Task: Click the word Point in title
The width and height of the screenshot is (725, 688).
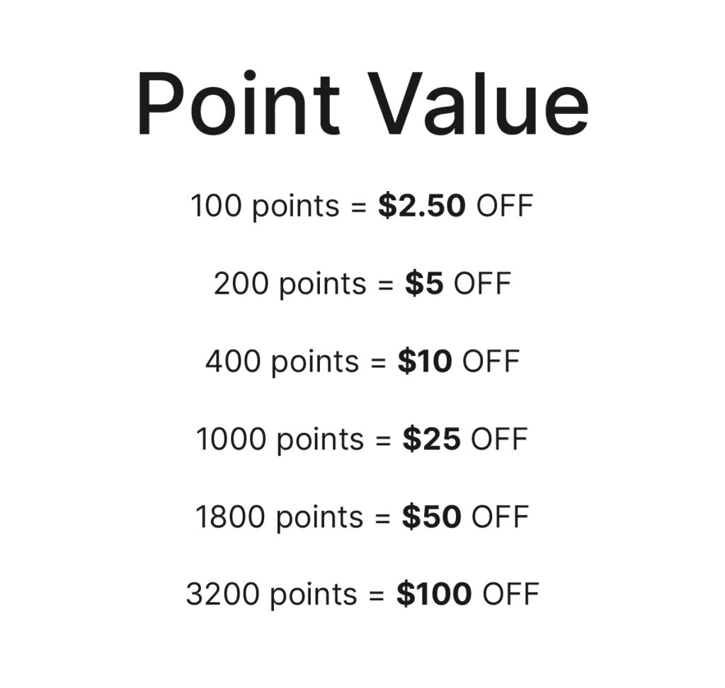Action: coord(238,104)
